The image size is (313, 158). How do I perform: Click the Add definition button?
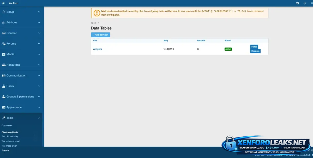[100, 35]
